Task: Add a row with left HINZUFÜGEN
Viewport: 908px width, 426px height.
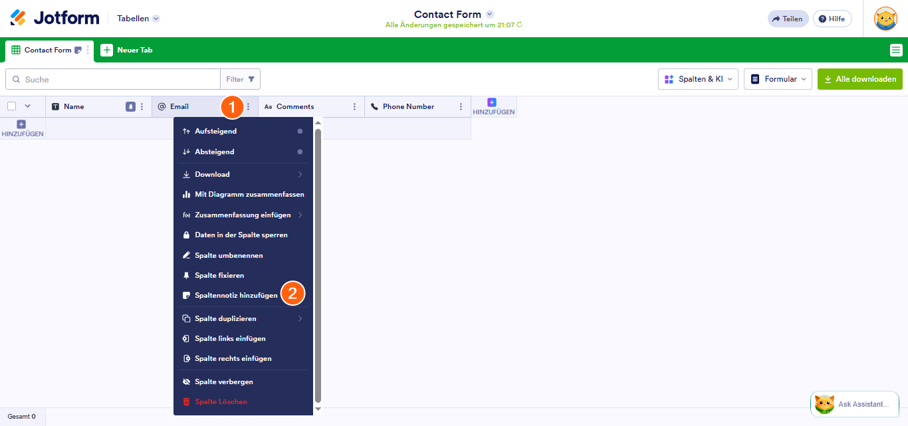Action: pyautogui.click(x=23, y=129)
